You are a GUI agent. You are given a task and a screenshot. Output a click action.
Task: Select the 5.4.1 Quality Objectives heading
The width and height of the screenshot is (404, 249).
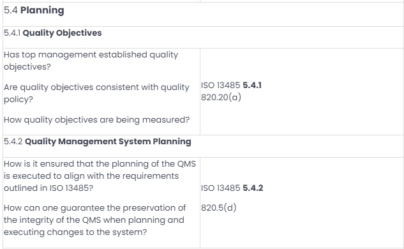[x=52, y=33]
